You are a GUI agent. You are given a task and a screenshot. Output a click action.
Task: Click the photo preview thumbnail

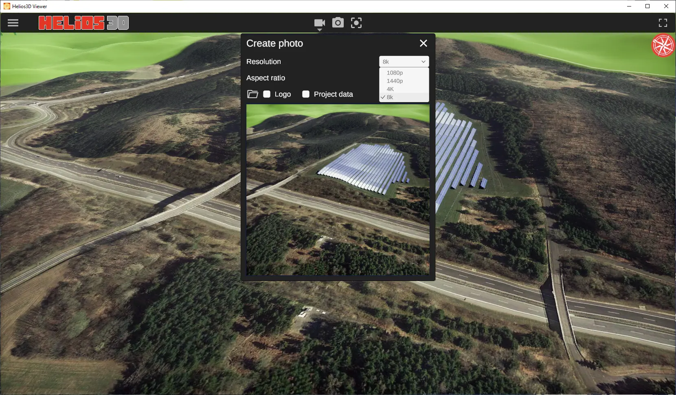(338, 189)
